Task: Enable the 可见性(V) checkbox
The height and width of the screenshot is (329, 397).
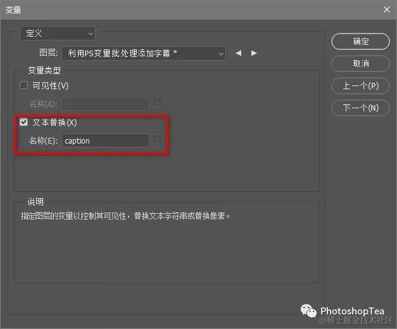Action: pos(24,85)
